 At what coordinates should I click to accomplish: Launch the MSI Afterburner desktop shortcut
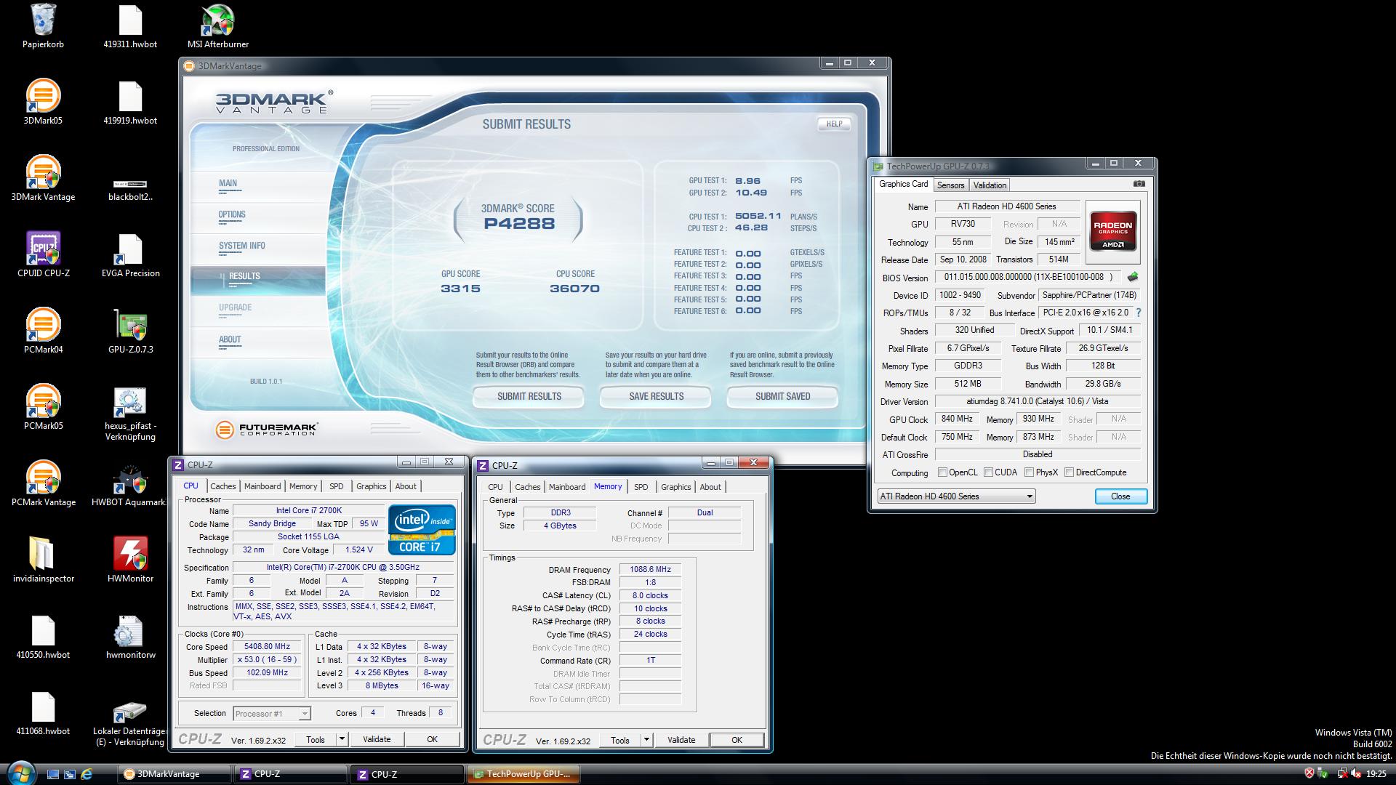[218, 27]
